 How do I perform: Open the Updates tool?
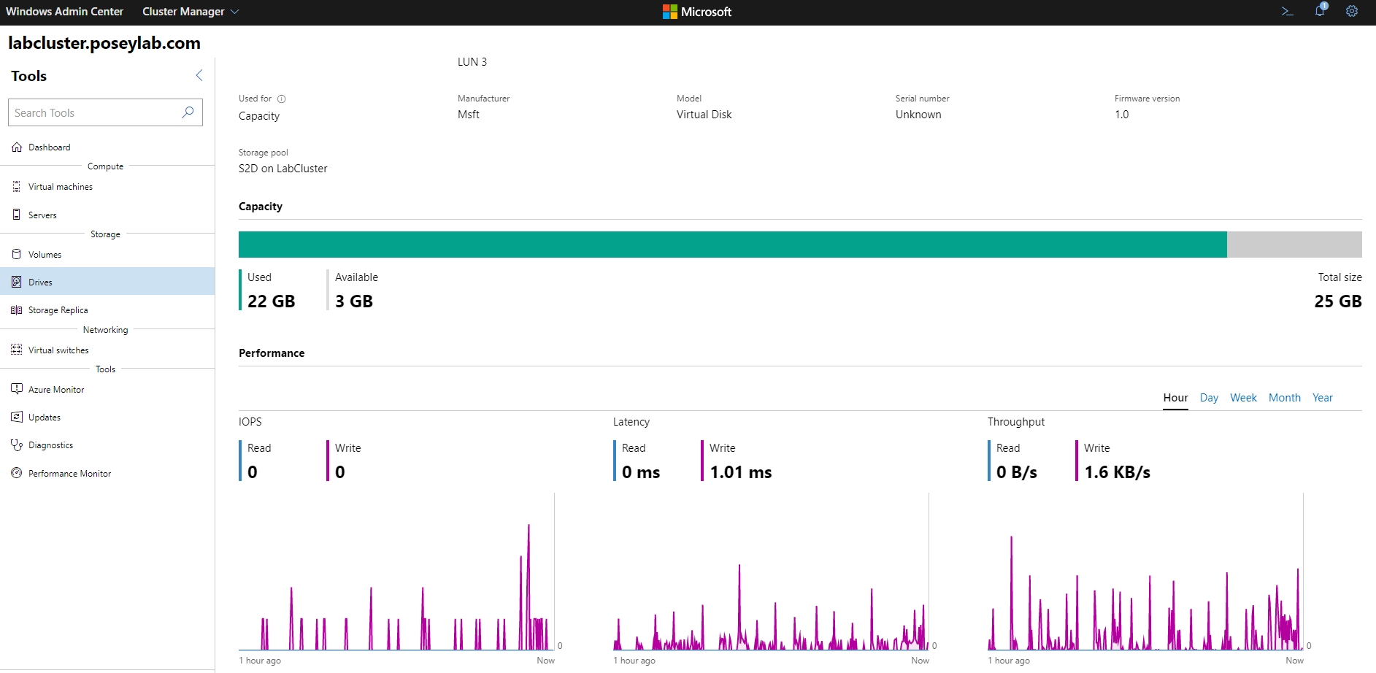(45, 417)
